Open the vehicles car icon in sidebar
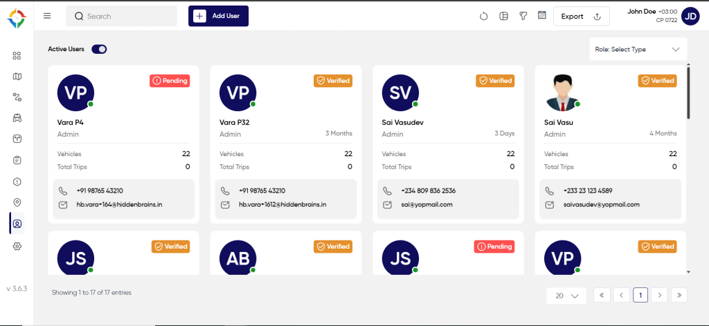 (x=17, y=118)
